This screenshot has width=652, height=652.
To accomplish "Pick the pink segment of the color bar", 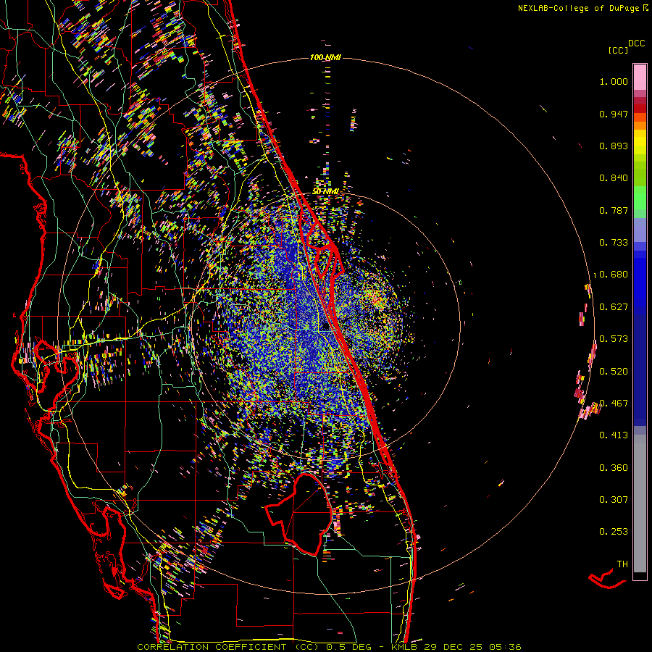I will click(x=640, y=77).
